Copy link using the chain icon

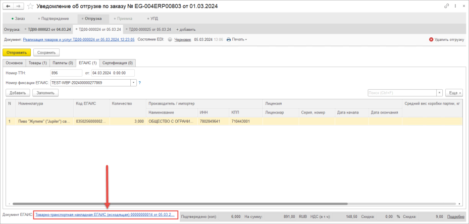[x=447, y=6]
